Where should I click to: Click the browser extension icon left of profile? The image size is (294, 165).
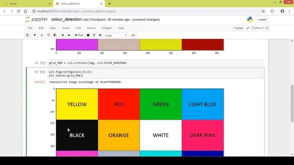click(x=272, y=11)
